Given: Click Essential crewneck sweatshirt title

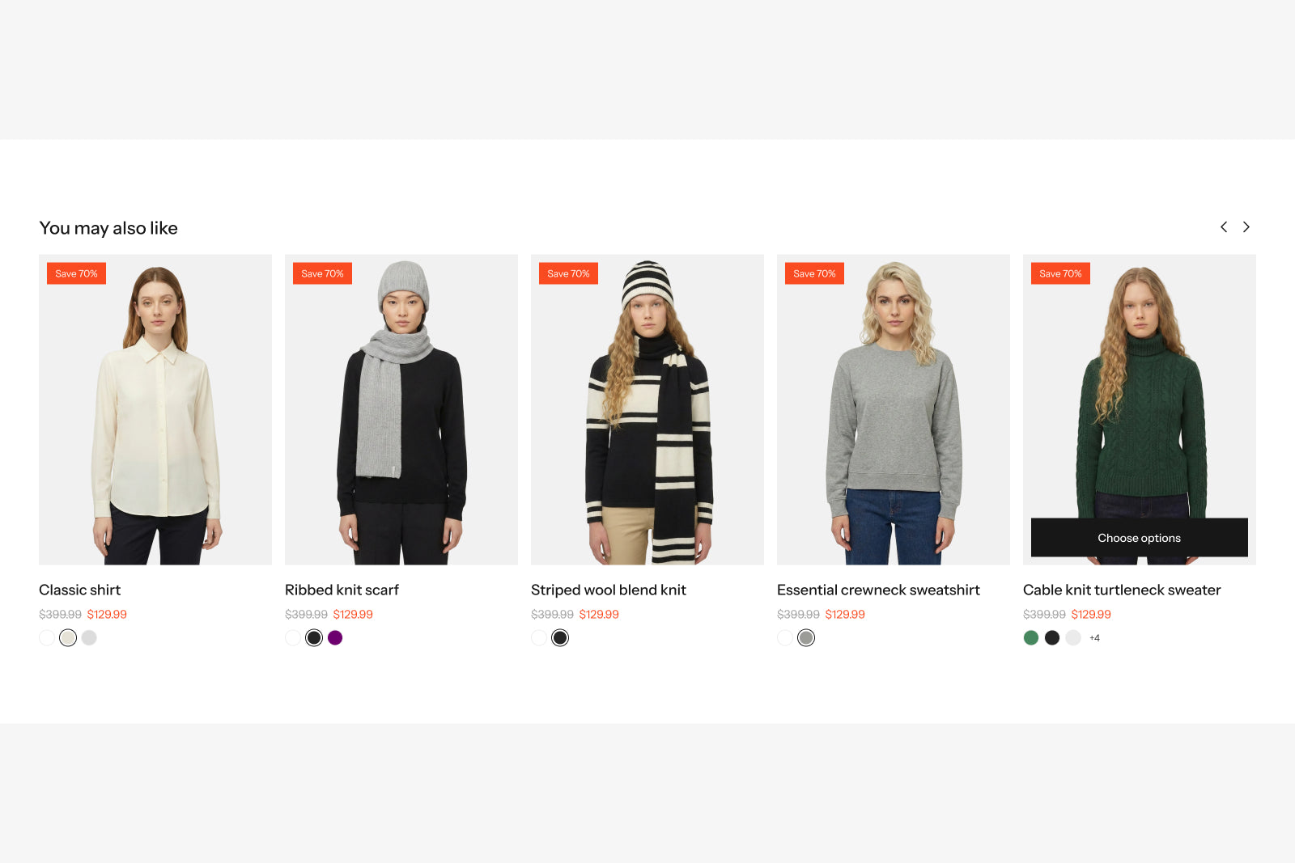Looking at the screenshot, I should [878, 590].
